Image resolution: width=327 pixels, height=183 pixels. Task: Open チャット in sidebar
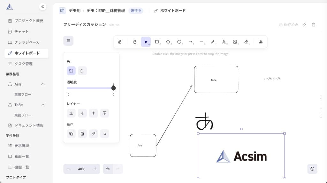point(26,32)
